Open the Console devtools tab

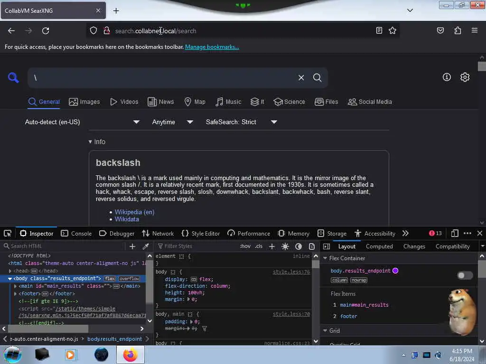(76, 234)
